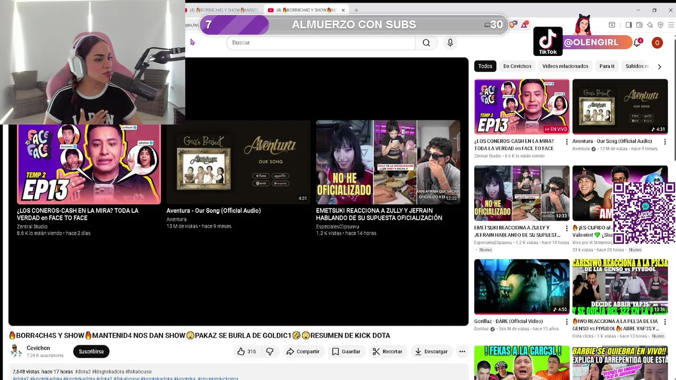The width and height of the screenshot is (676, 380).
Task: Open the account avatar menu
Action: coord(657,43)
